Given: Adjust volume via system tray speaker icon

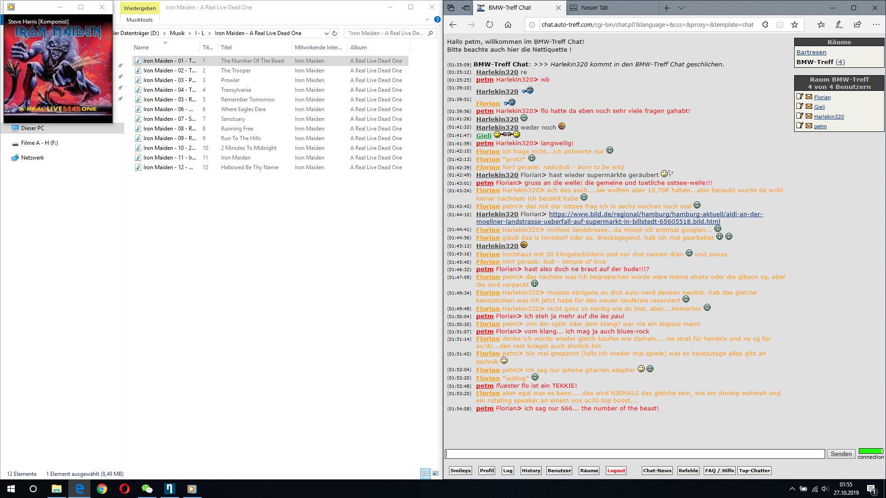Looking at the screenshot, I should 826,489.
